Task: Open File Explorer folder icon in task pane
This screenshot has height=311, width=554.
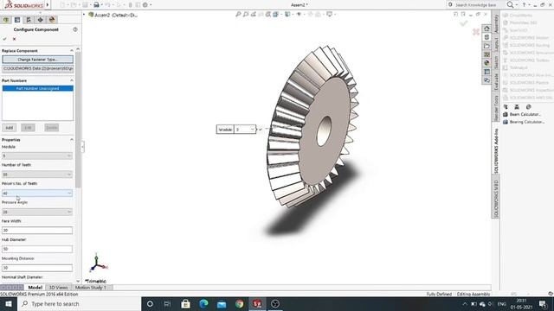Action: pos(486,46)
